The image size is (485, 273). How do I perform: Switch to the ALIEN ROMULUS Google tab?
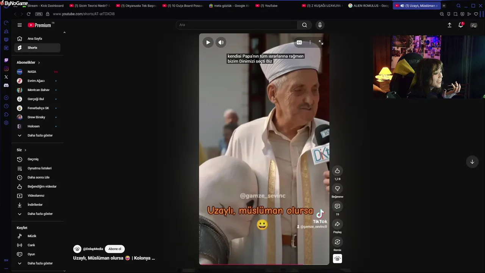368,6
